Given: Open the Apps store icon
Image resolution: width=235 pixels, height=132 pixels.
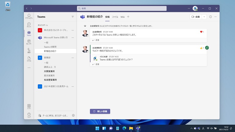Looking at the screenshot, I should 29,107.
